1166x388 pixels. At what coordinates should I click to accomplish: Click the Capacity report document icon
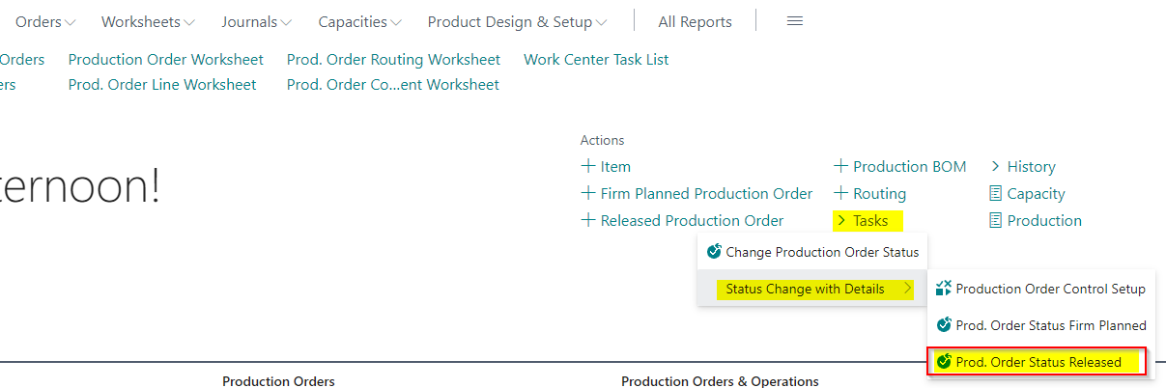(x=996, y=193)
